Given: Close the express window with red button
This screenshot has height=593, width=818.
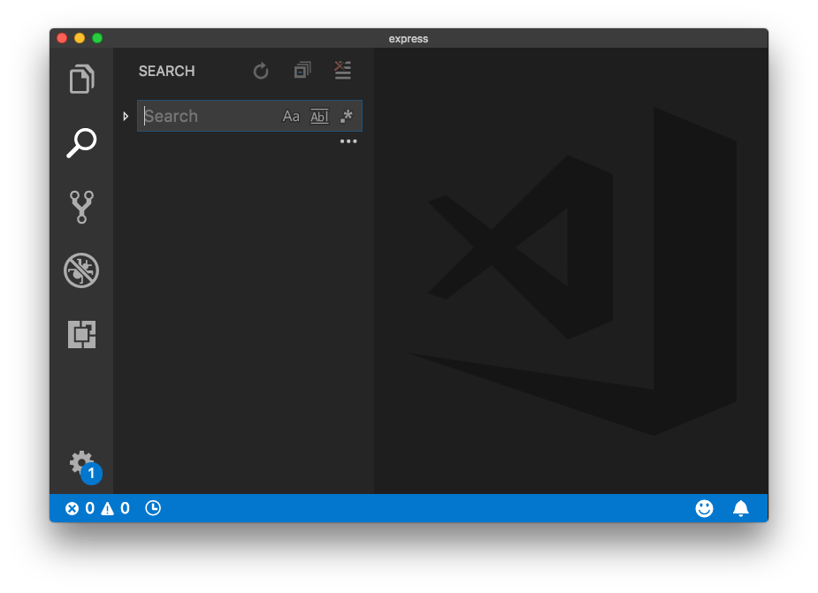Looking at the screenshot, I should [62, 38].
